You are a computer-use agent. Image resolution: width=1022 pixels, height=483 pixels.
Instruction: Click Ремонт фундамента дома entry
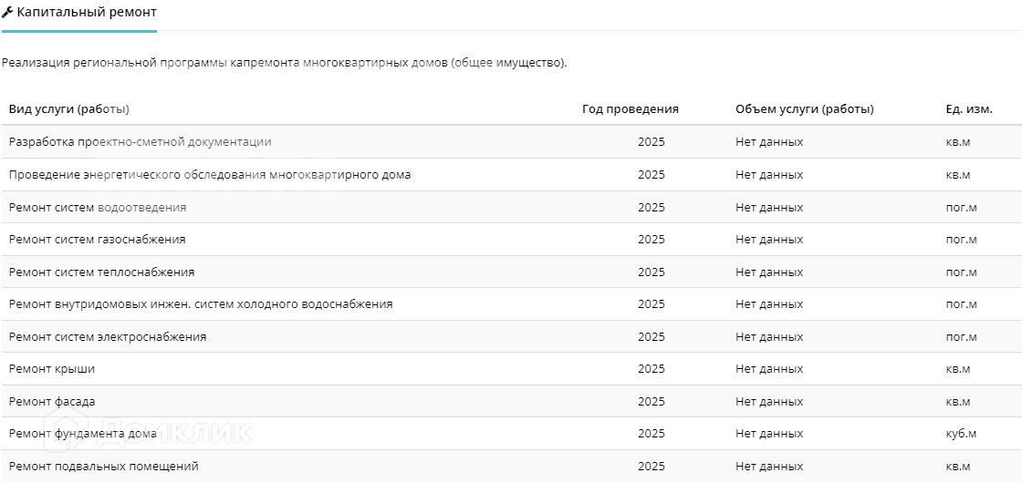83,434
